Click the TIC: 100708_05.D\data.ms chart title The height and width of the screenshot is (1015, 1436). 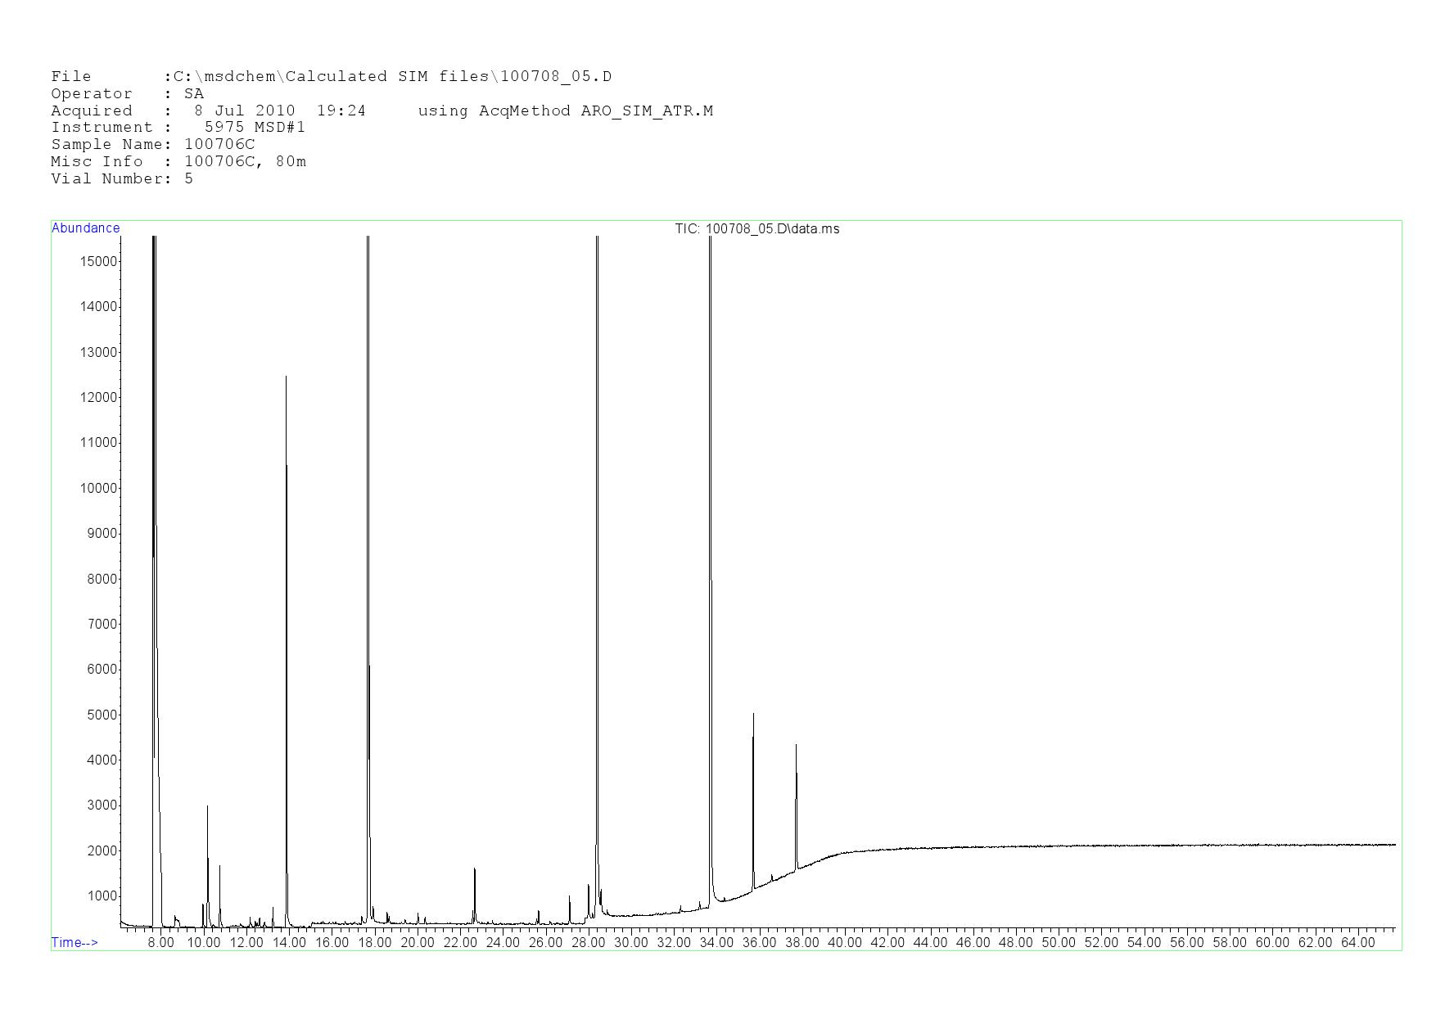click(x=756, y=229)
